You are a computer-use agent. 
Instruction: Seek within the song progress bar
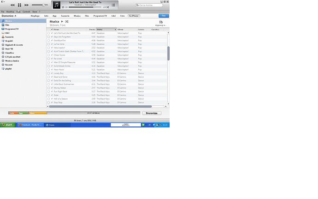click(85, 7)
